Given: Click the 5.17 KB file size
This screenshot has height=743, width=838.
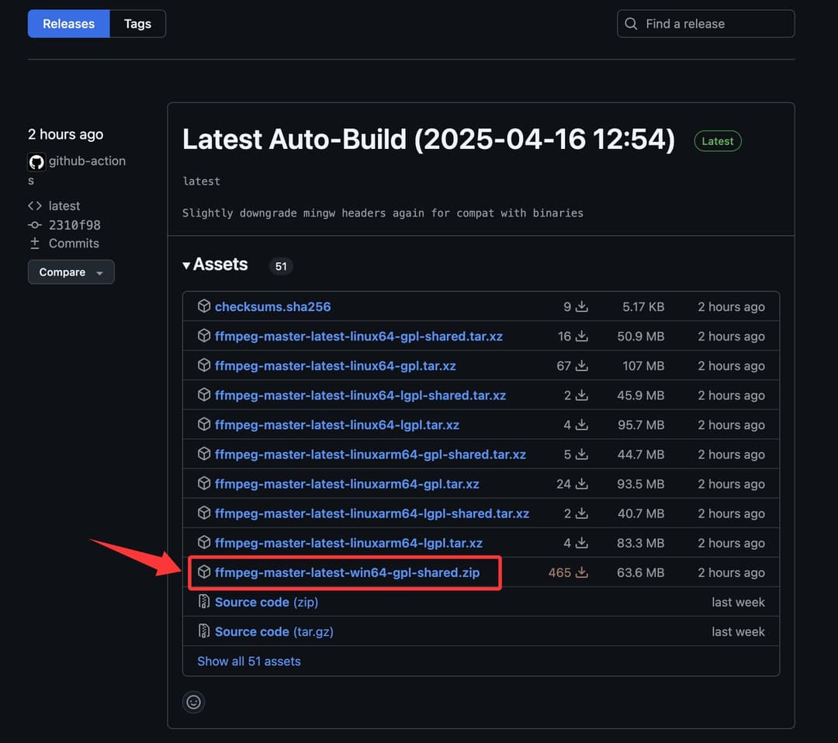Looking at the screenshot, I should point(643,306).
